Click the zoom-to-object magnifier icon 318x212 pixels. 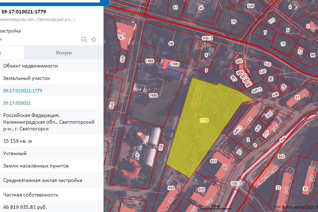(x=84, y=40)
